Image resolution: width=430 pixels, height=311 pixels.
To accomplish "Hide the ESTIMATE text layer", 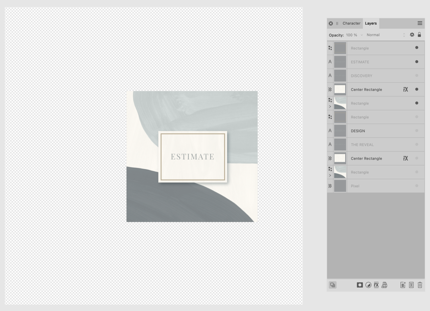I will (x=417, y=62).
